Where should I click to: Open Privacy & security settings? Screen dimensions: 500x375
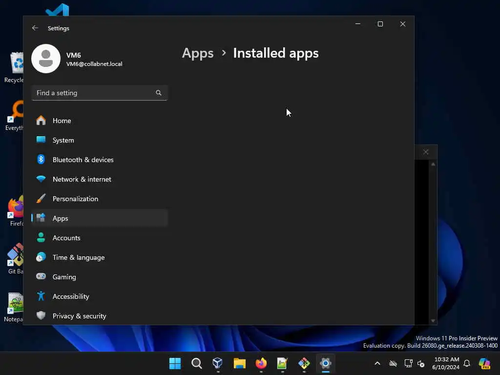coord(100,316)
